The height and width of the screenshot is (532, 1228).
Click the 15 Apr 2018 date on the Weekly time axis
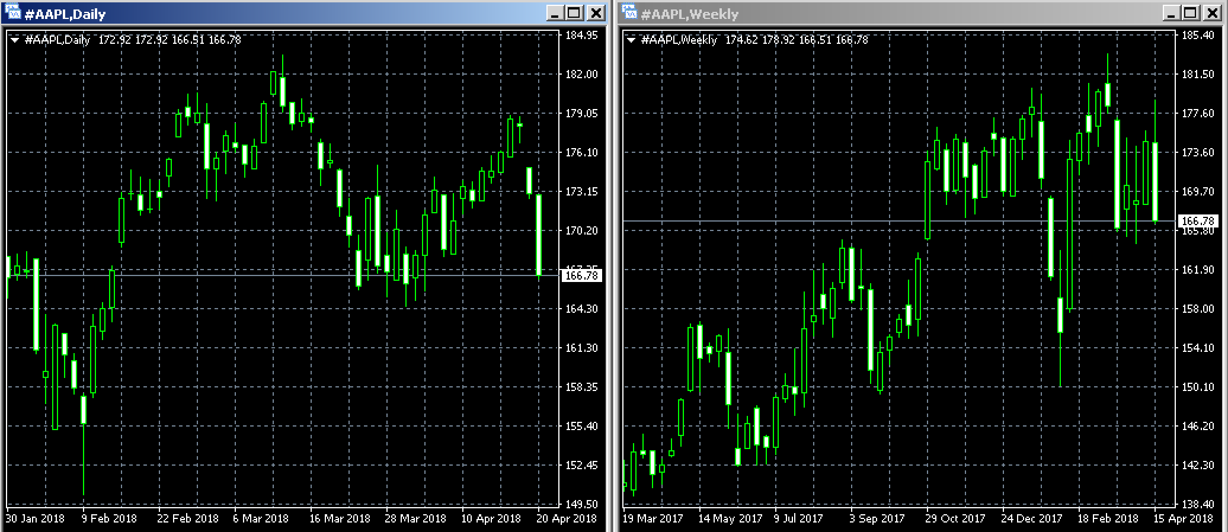1184,518
